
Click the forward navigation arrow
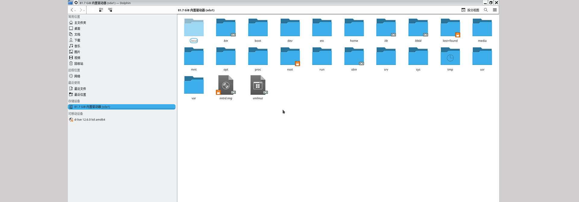tap(81, 10)
